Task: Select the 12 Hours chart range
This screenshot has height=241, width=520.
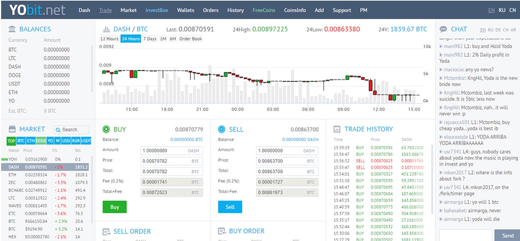Action: coord(110,39)
